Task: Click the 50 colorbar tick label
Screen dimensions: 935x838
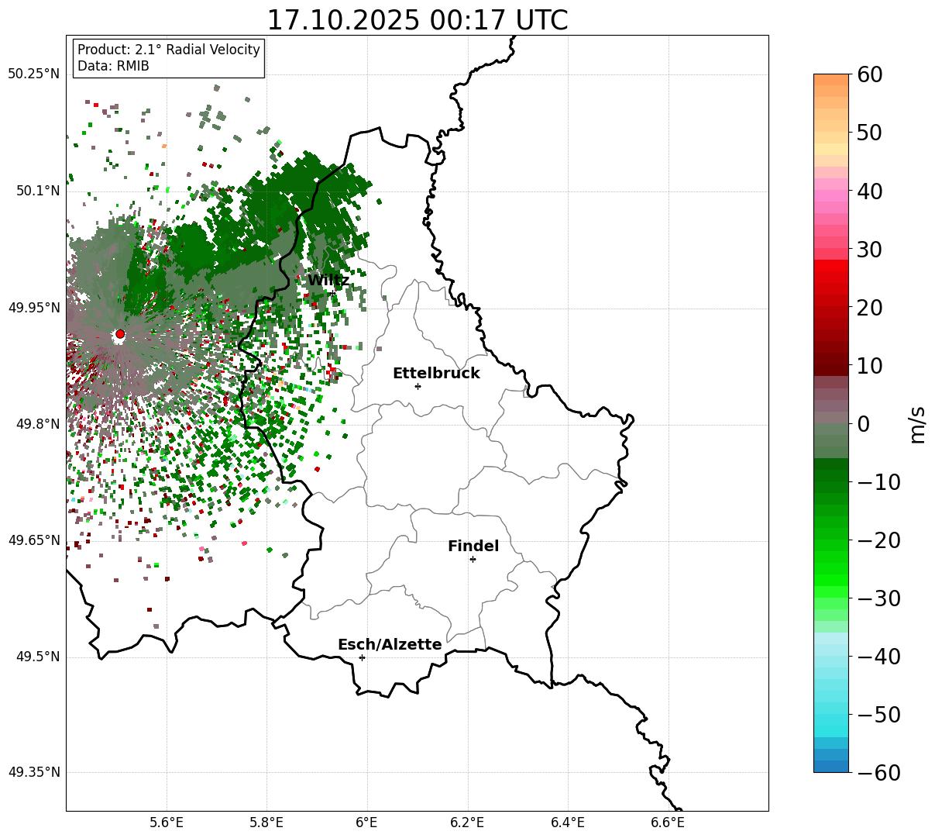Action: coord(870,133)
